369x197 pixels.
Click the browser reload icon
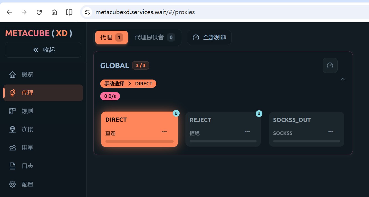[x=39, y=12]
